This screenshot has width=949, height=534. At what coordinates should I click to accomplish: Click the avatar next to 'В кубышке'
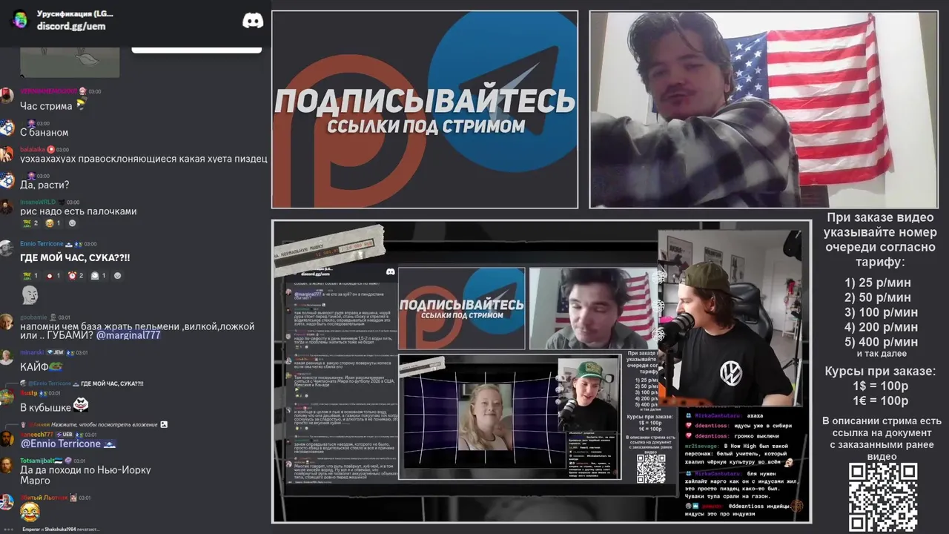click(x=7, y=397)
